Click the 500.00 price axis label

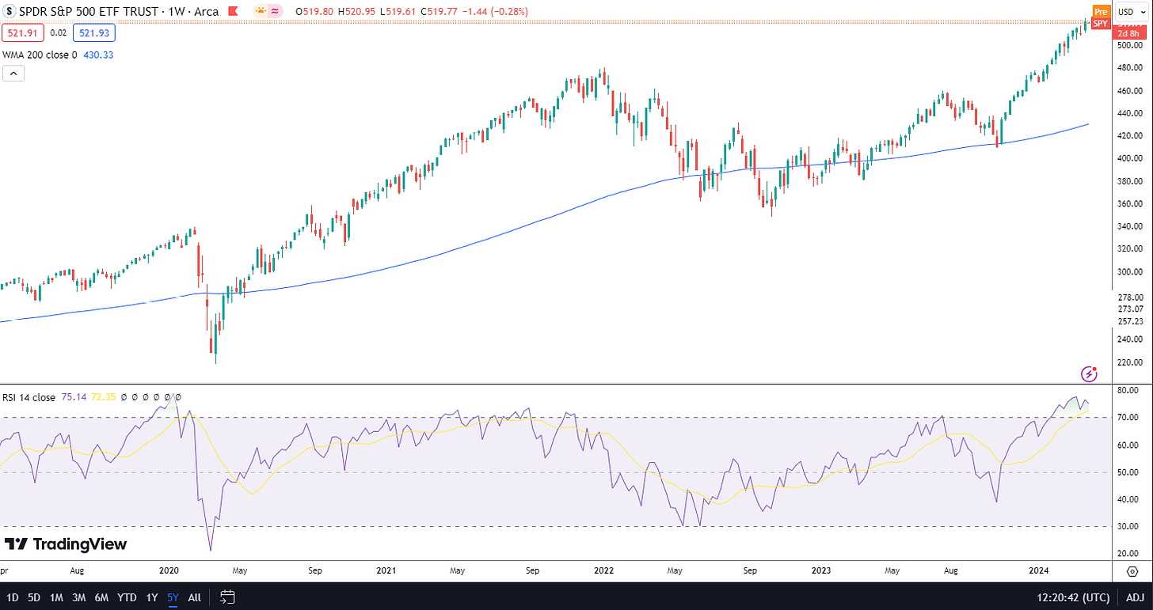point(1129,45)
